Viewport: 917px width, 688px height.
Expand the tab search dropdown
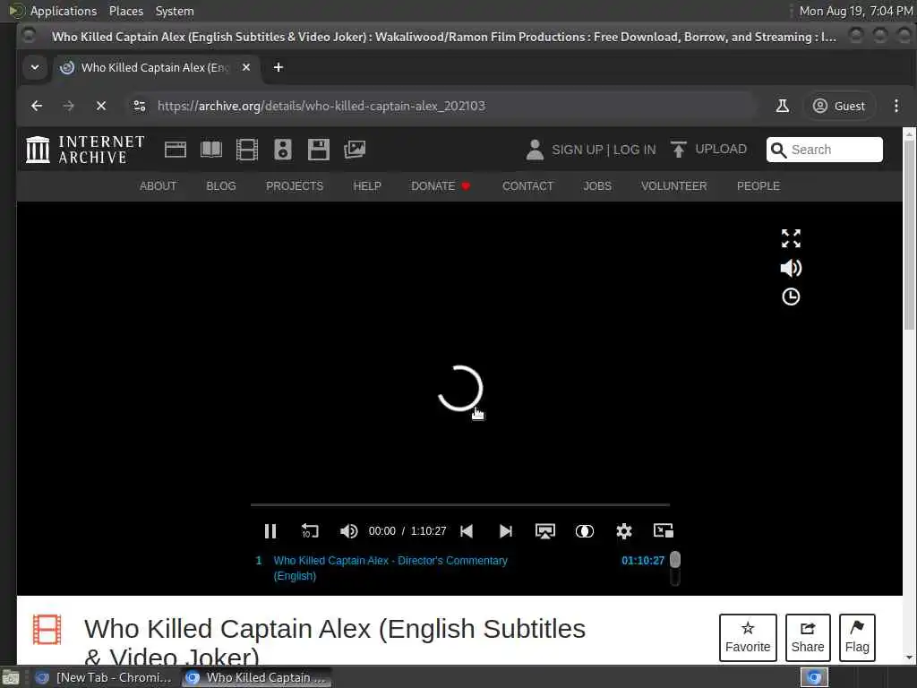click(x=35, y=67)
